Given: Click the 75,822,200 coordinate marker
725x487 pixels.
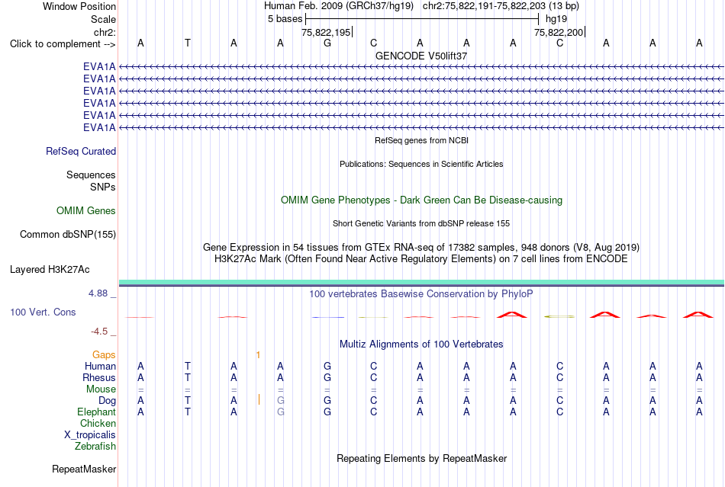Looking at the screenshot, I should (559, 32).
